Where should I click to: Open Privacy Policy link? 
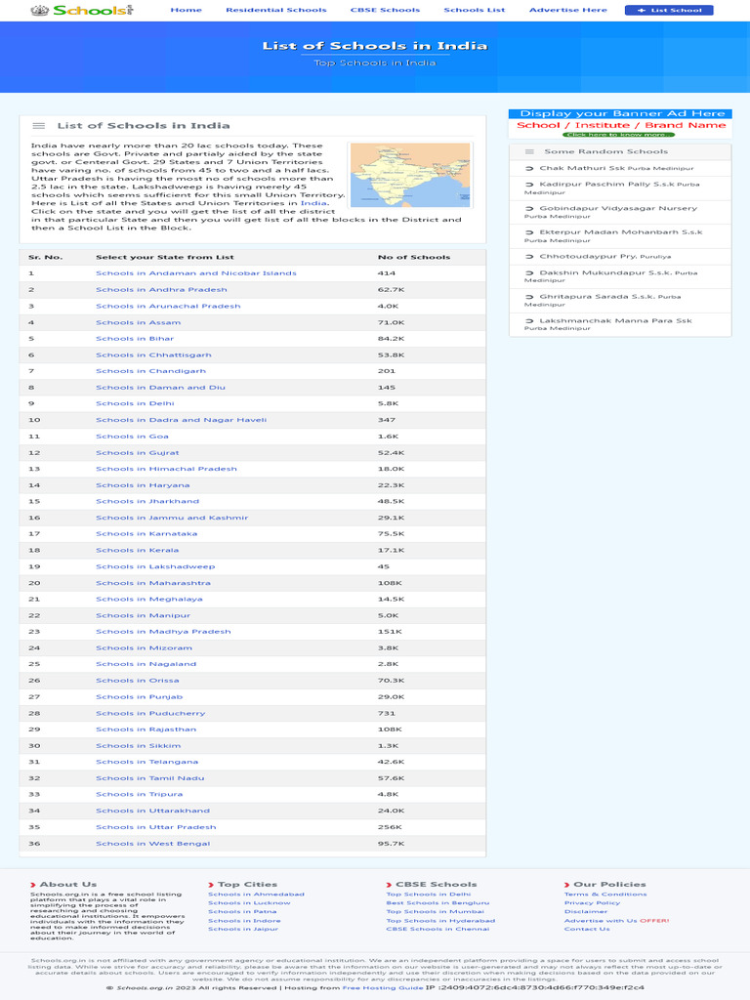(x=592, y=903)
